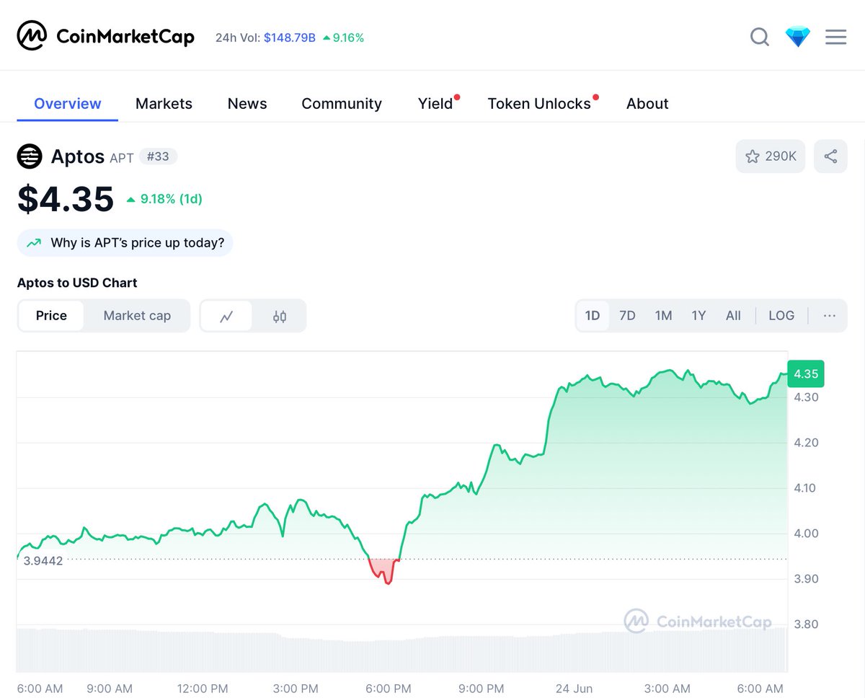Click the share icon button

pyautogui.click(x=830, y=156)
